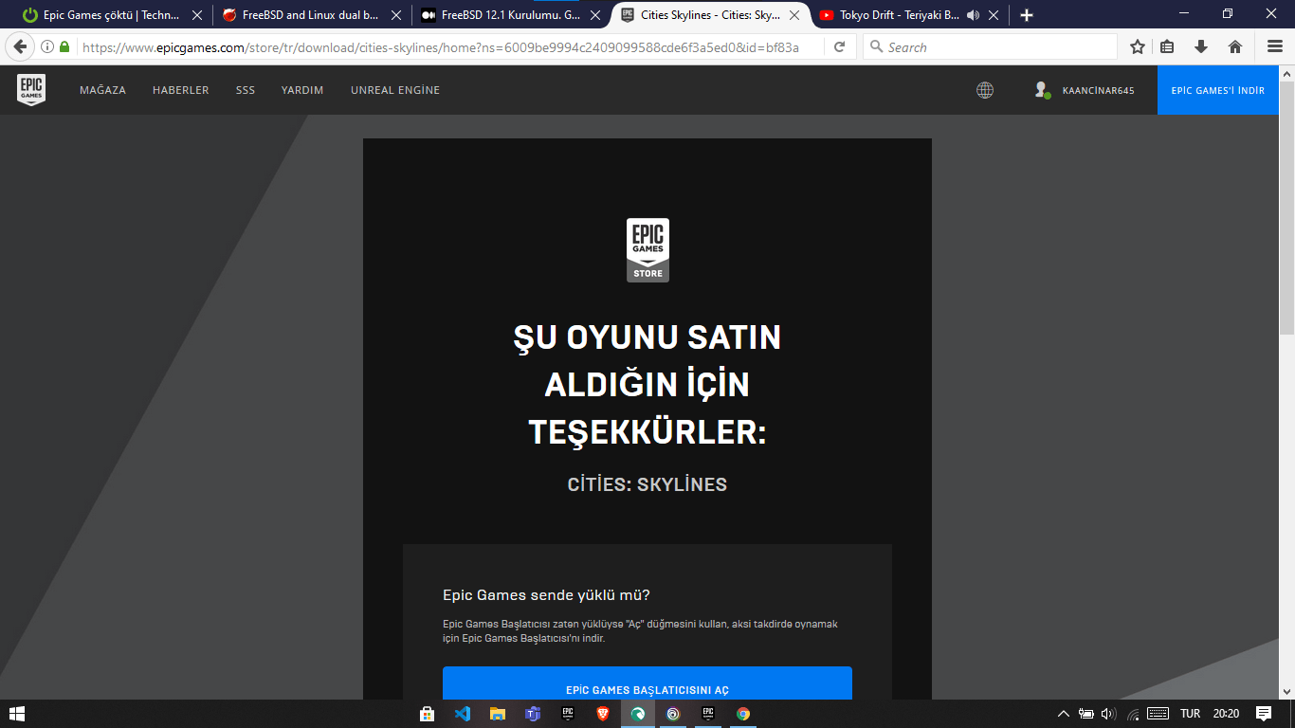The width and height of the screenshot is (1295, 728).
Task: Open the Windows Start menu
Action: [16, 714]
